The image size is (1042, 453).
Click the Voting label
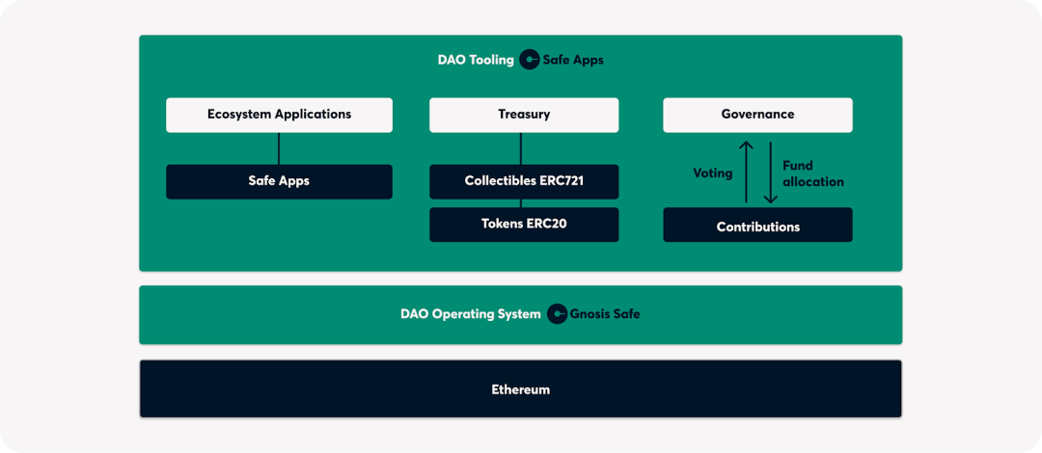coord(712,173)
